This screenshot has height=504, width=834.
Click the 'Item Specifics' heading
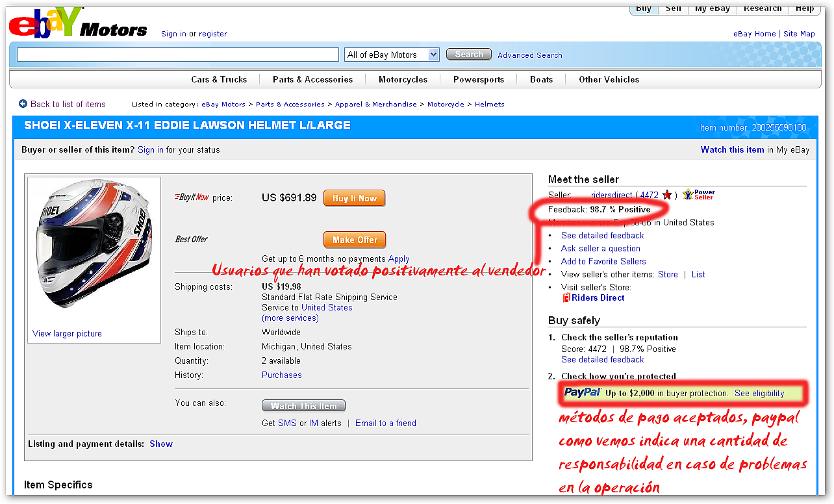click(x=58, y=485)
